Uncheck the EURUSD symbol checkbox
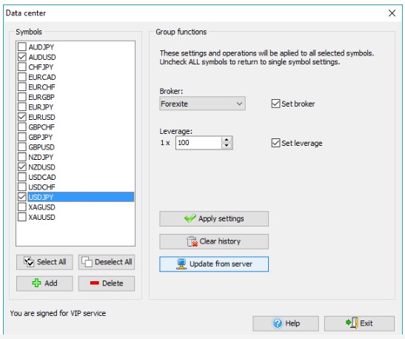The height and width of the screenshot is (339, 405). [22, 117]
